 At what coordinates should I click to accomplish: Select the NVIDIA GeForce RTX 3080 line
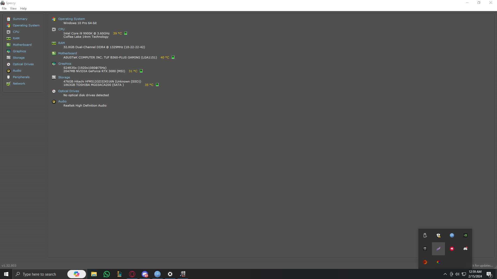[94, 71]
